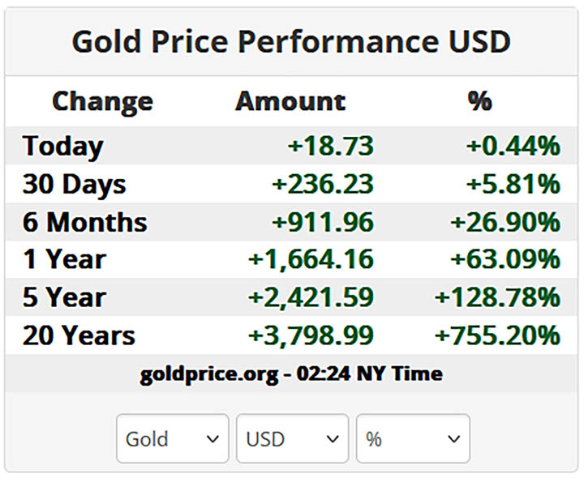584x478 pixels.
Task: Click the +2,421.59 amount value
Action: [311, 298]
